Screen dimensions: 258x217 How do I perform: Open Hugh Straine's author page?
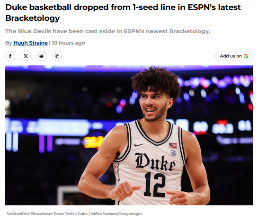coord(31,43)
